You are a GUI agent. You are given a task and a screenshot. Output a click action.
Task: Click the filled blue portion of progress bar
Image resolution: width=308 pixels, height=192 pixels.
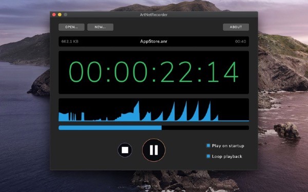tap(110, 127)
